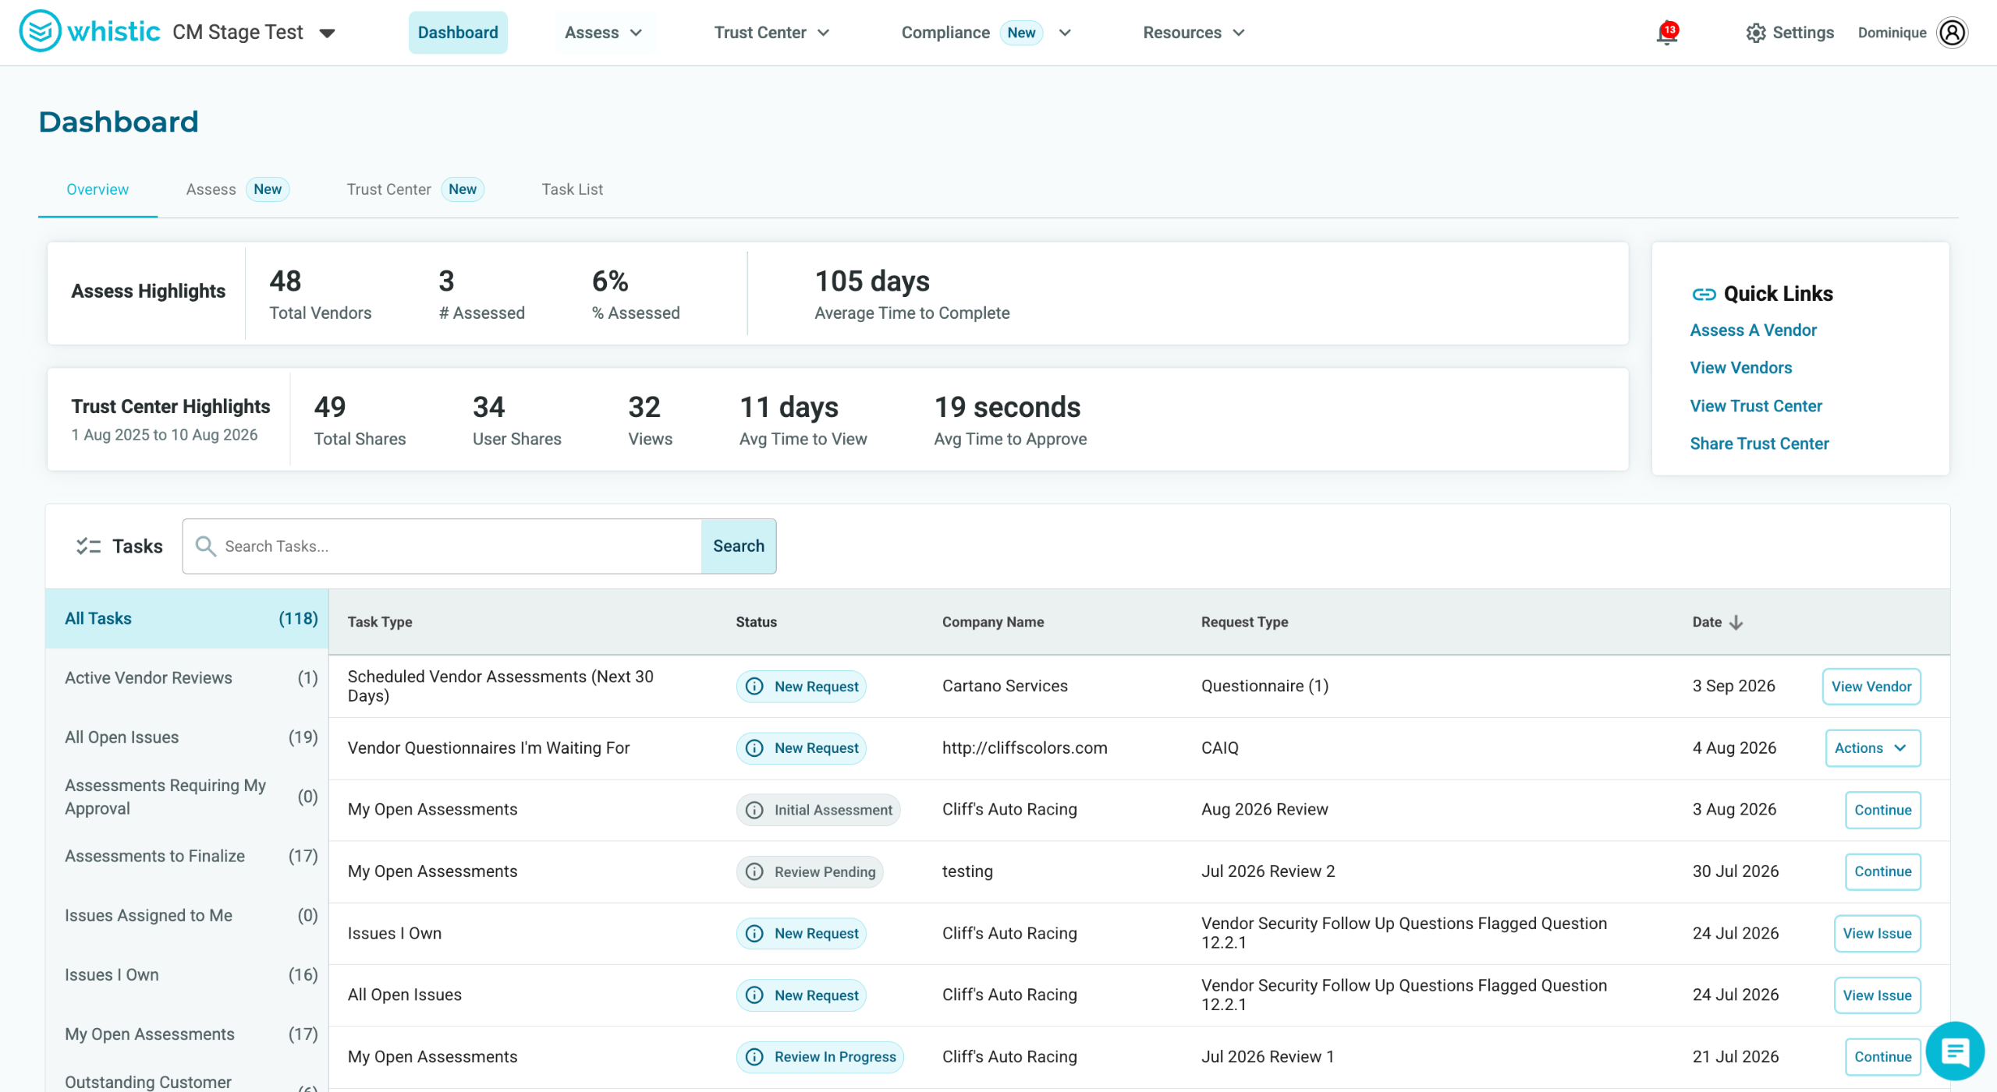View Issue in the Issues I Own row

1877,933
